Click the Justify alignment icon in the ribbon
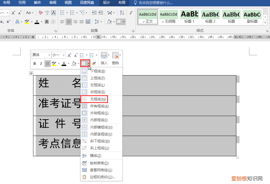Screen dimensions: 270x184 point(82,22)
